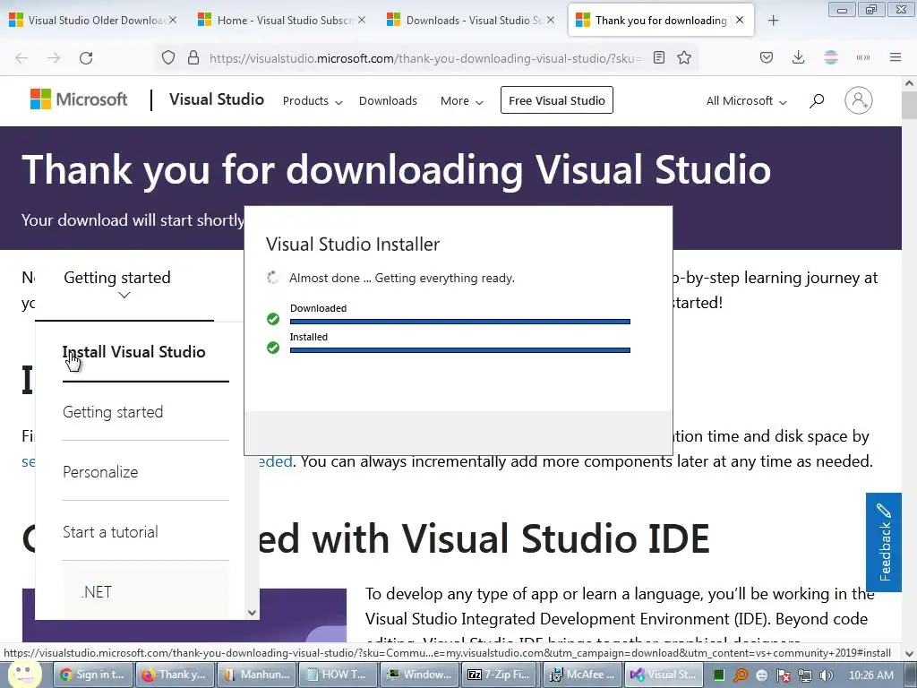Click the orange magnifier tray icon
The height and width of the screenshot is (688, 917).
coord(741,675)
